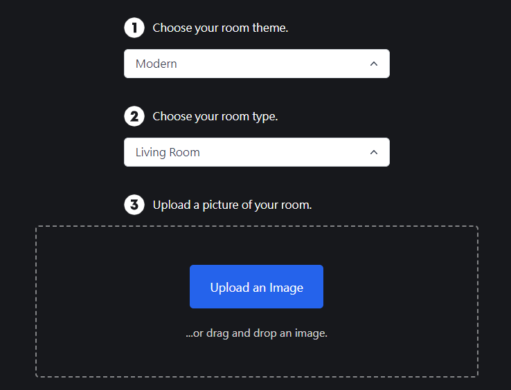The image size is (511, 390).
Task: Click the step 2 number badge
Action: 134,116
